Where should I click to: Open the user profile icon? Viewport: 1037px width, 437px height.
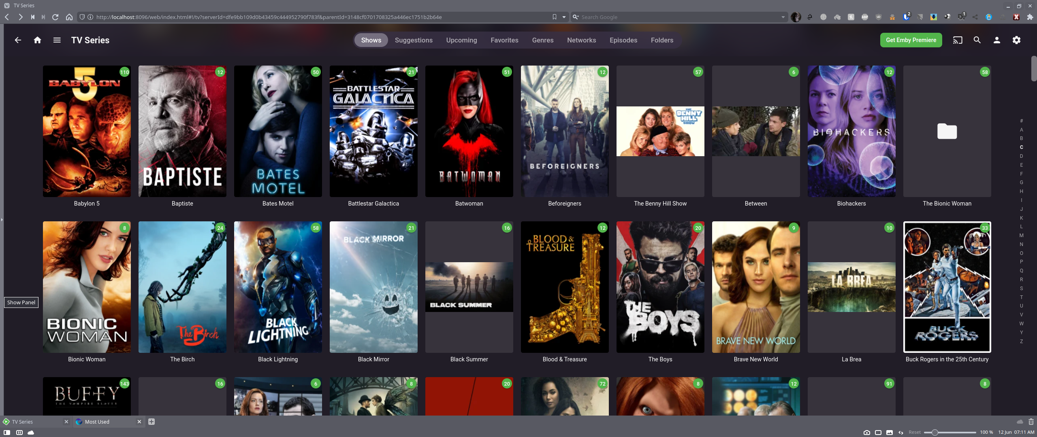coord(997,40)
